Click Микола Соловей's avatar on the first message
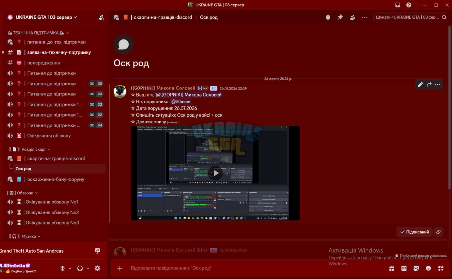The height and width of the screenshot is (279, 452). tap(120, 91)
